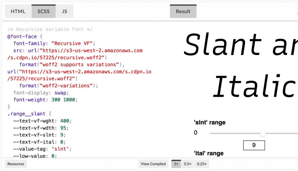Click View Compiled button
Viewport: 298px width, 171px height.
pos(153,164)
